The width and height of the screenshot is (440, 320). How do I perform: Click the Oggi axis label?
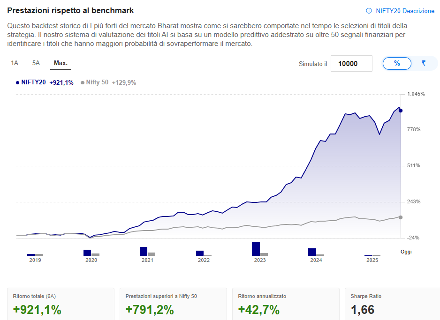406,252
